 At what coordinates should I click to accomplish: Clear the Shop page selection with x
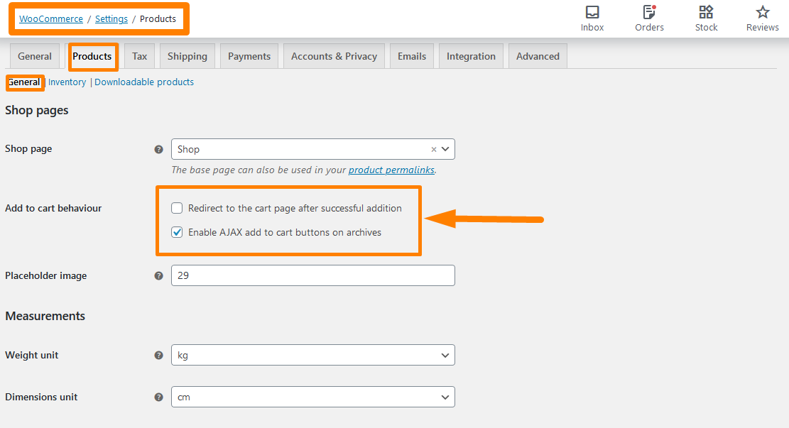(434, 149)
